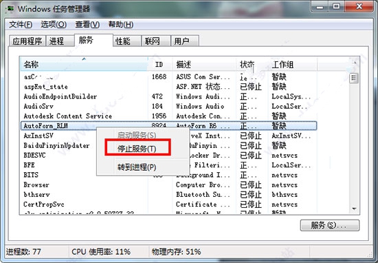This screenshot has height=263, width=378.
Task: Sort by the ID column header
Action: pyautogui.click(x=160, y=65)
